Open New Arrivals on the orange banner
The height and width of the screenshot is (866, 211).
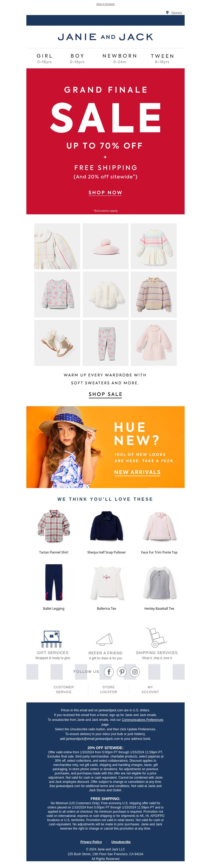(x=137, y=472)
